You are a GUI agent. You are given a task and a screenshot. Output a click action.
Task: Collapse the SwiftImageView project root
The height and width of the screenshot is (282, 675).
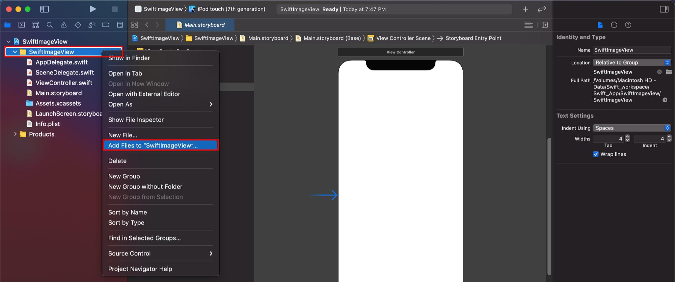(8, 41)
